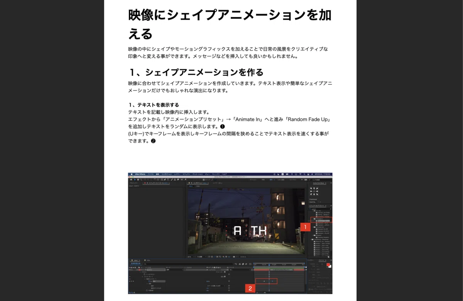Open the アニメーション menu in embedded screenshot

[198, 174]
